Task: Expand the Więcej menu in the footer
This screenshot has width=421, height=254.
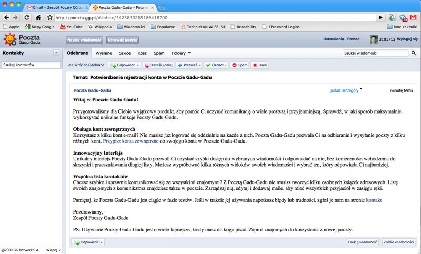Action: [x=53, y=250]
